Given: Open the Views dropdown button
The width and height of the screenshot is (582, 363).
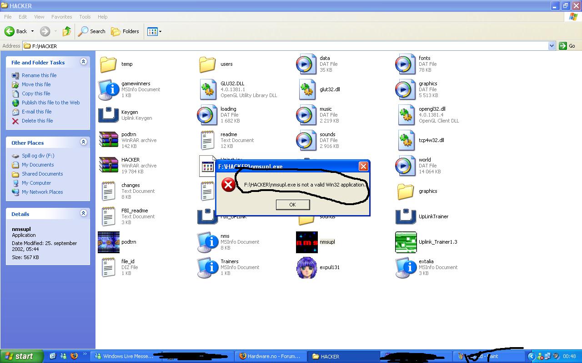Looking at the screenshot, I should point(154,31).
